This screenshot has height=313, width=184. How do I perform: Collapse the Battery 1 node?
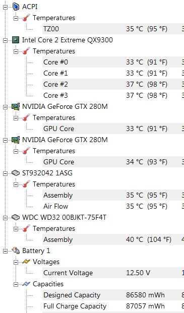click(x=5, y=251)
